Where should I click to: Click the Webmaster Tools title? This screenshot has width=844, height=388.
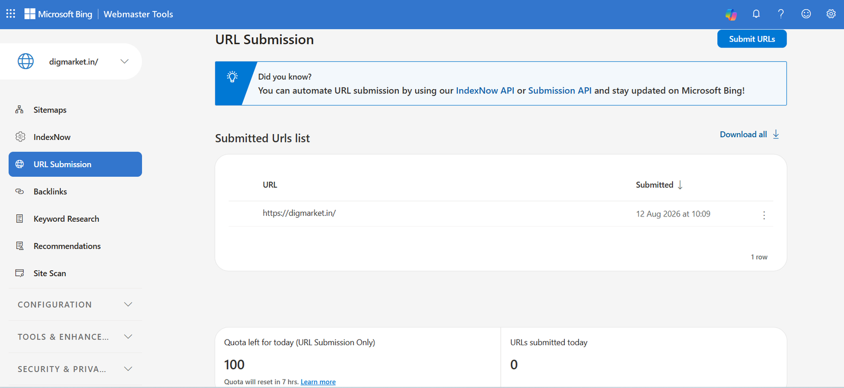pos(138,14)
